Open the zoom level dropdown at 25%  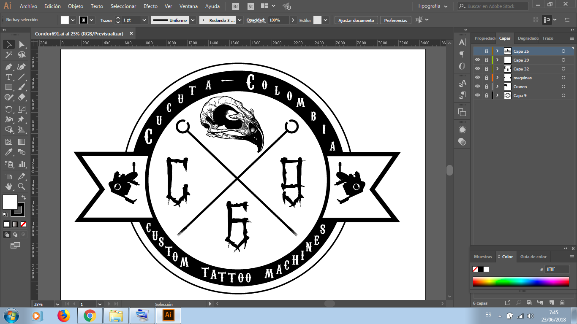tap(57, 304)
